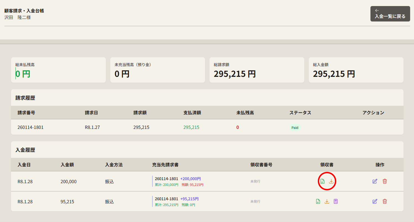
Task: Click the 未充当残高（預り金） summary card
Action: click(x=158, y=70)
